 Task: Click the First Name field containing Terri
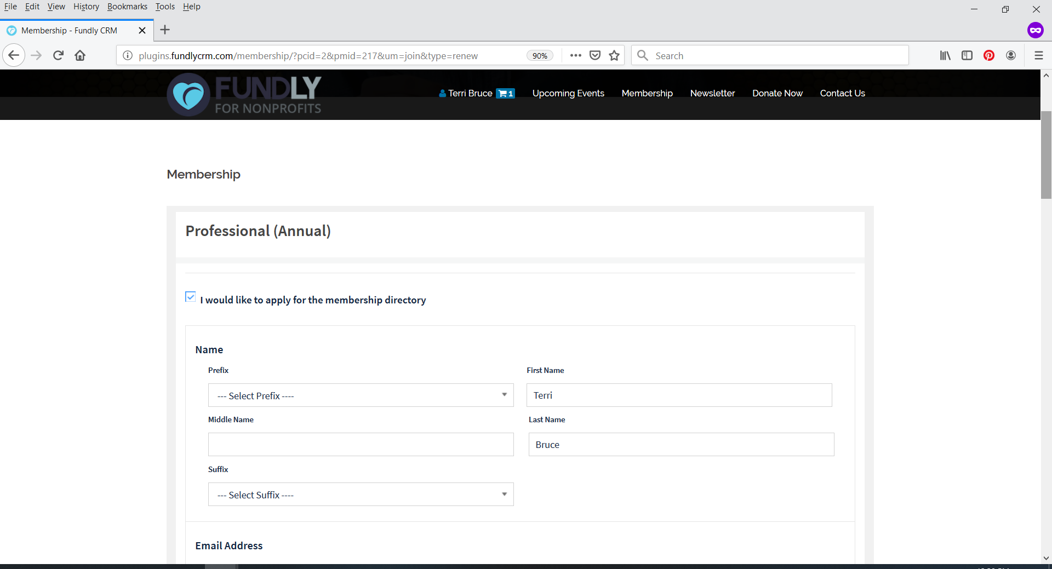(x=679, y=395)
